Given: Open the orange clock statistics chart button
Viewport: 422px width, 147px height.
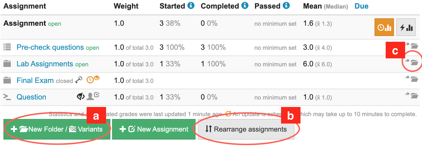Looking at the screenshot, I should 384,27.
